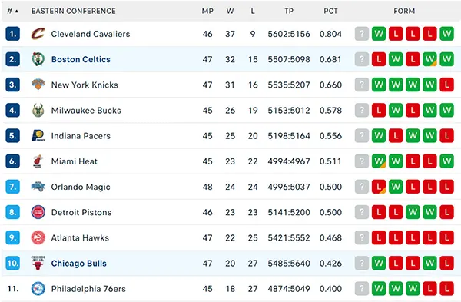Click the Bulls' first green W form badge
The height and width of the screenshot is (302, 461).
(x=379, y=263)
